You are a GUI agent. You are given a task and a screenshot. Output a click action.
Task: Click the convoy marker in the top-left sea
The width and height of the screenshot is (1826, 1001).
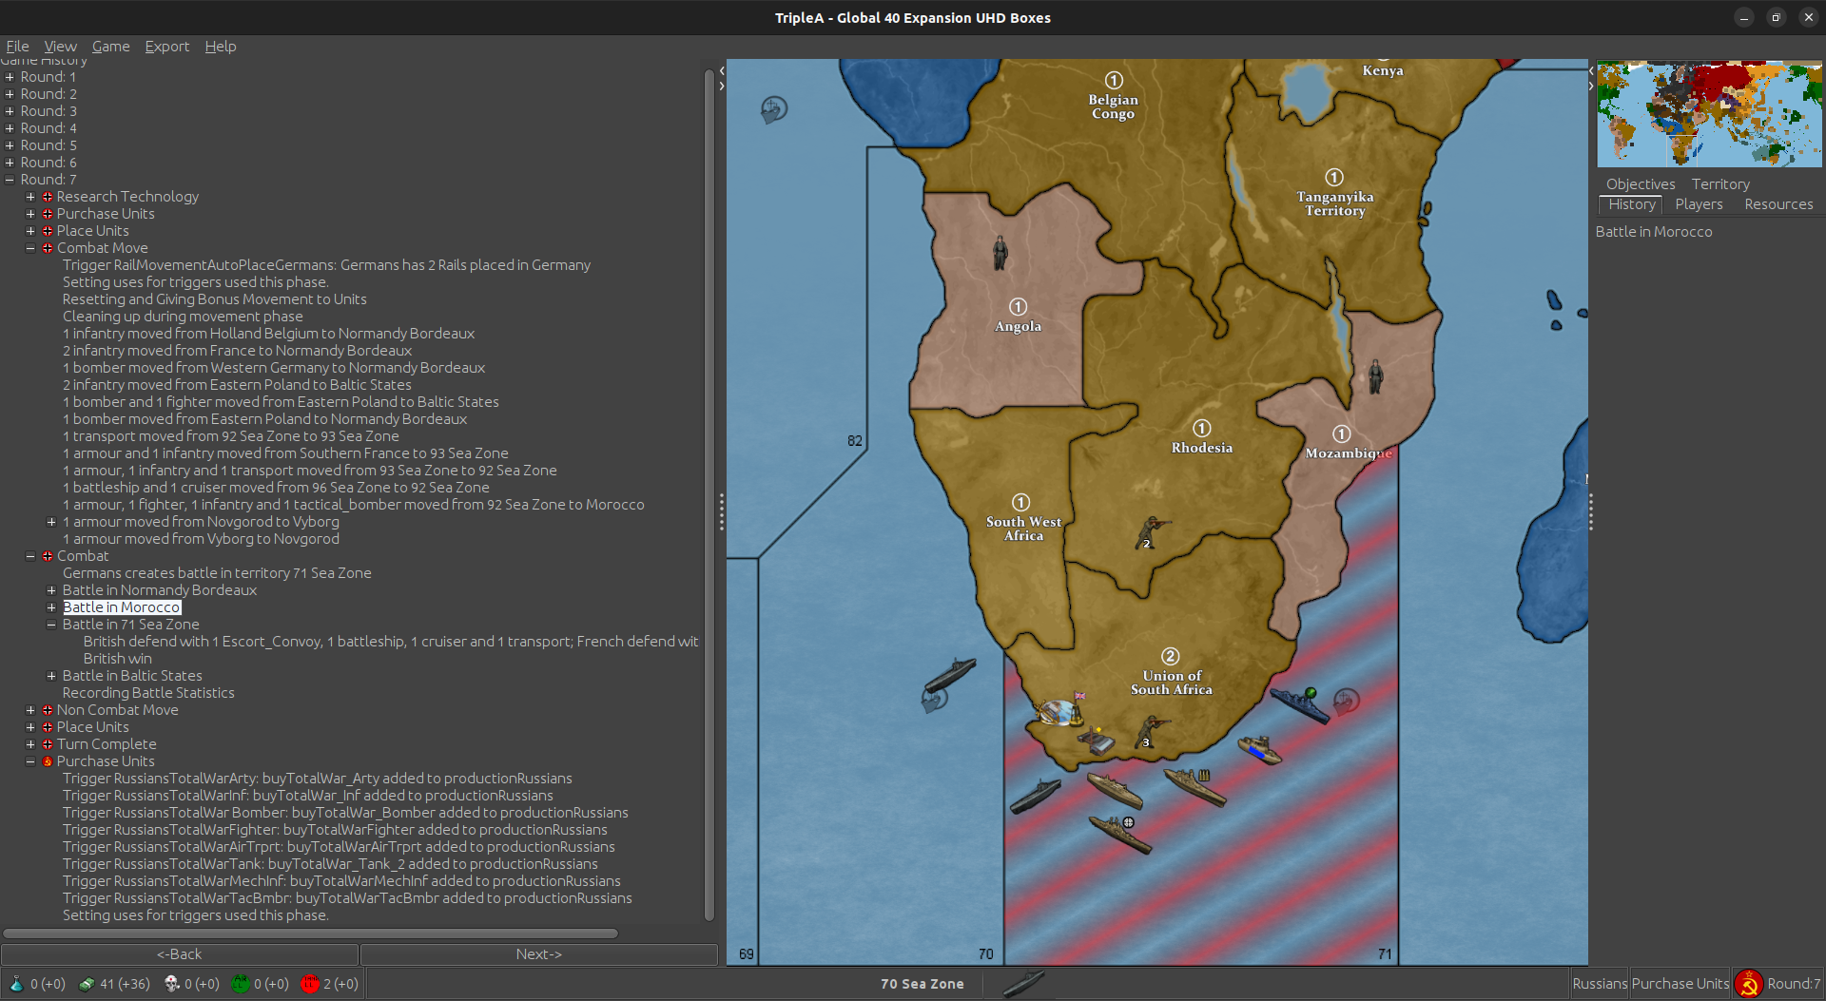click(773, 110)
